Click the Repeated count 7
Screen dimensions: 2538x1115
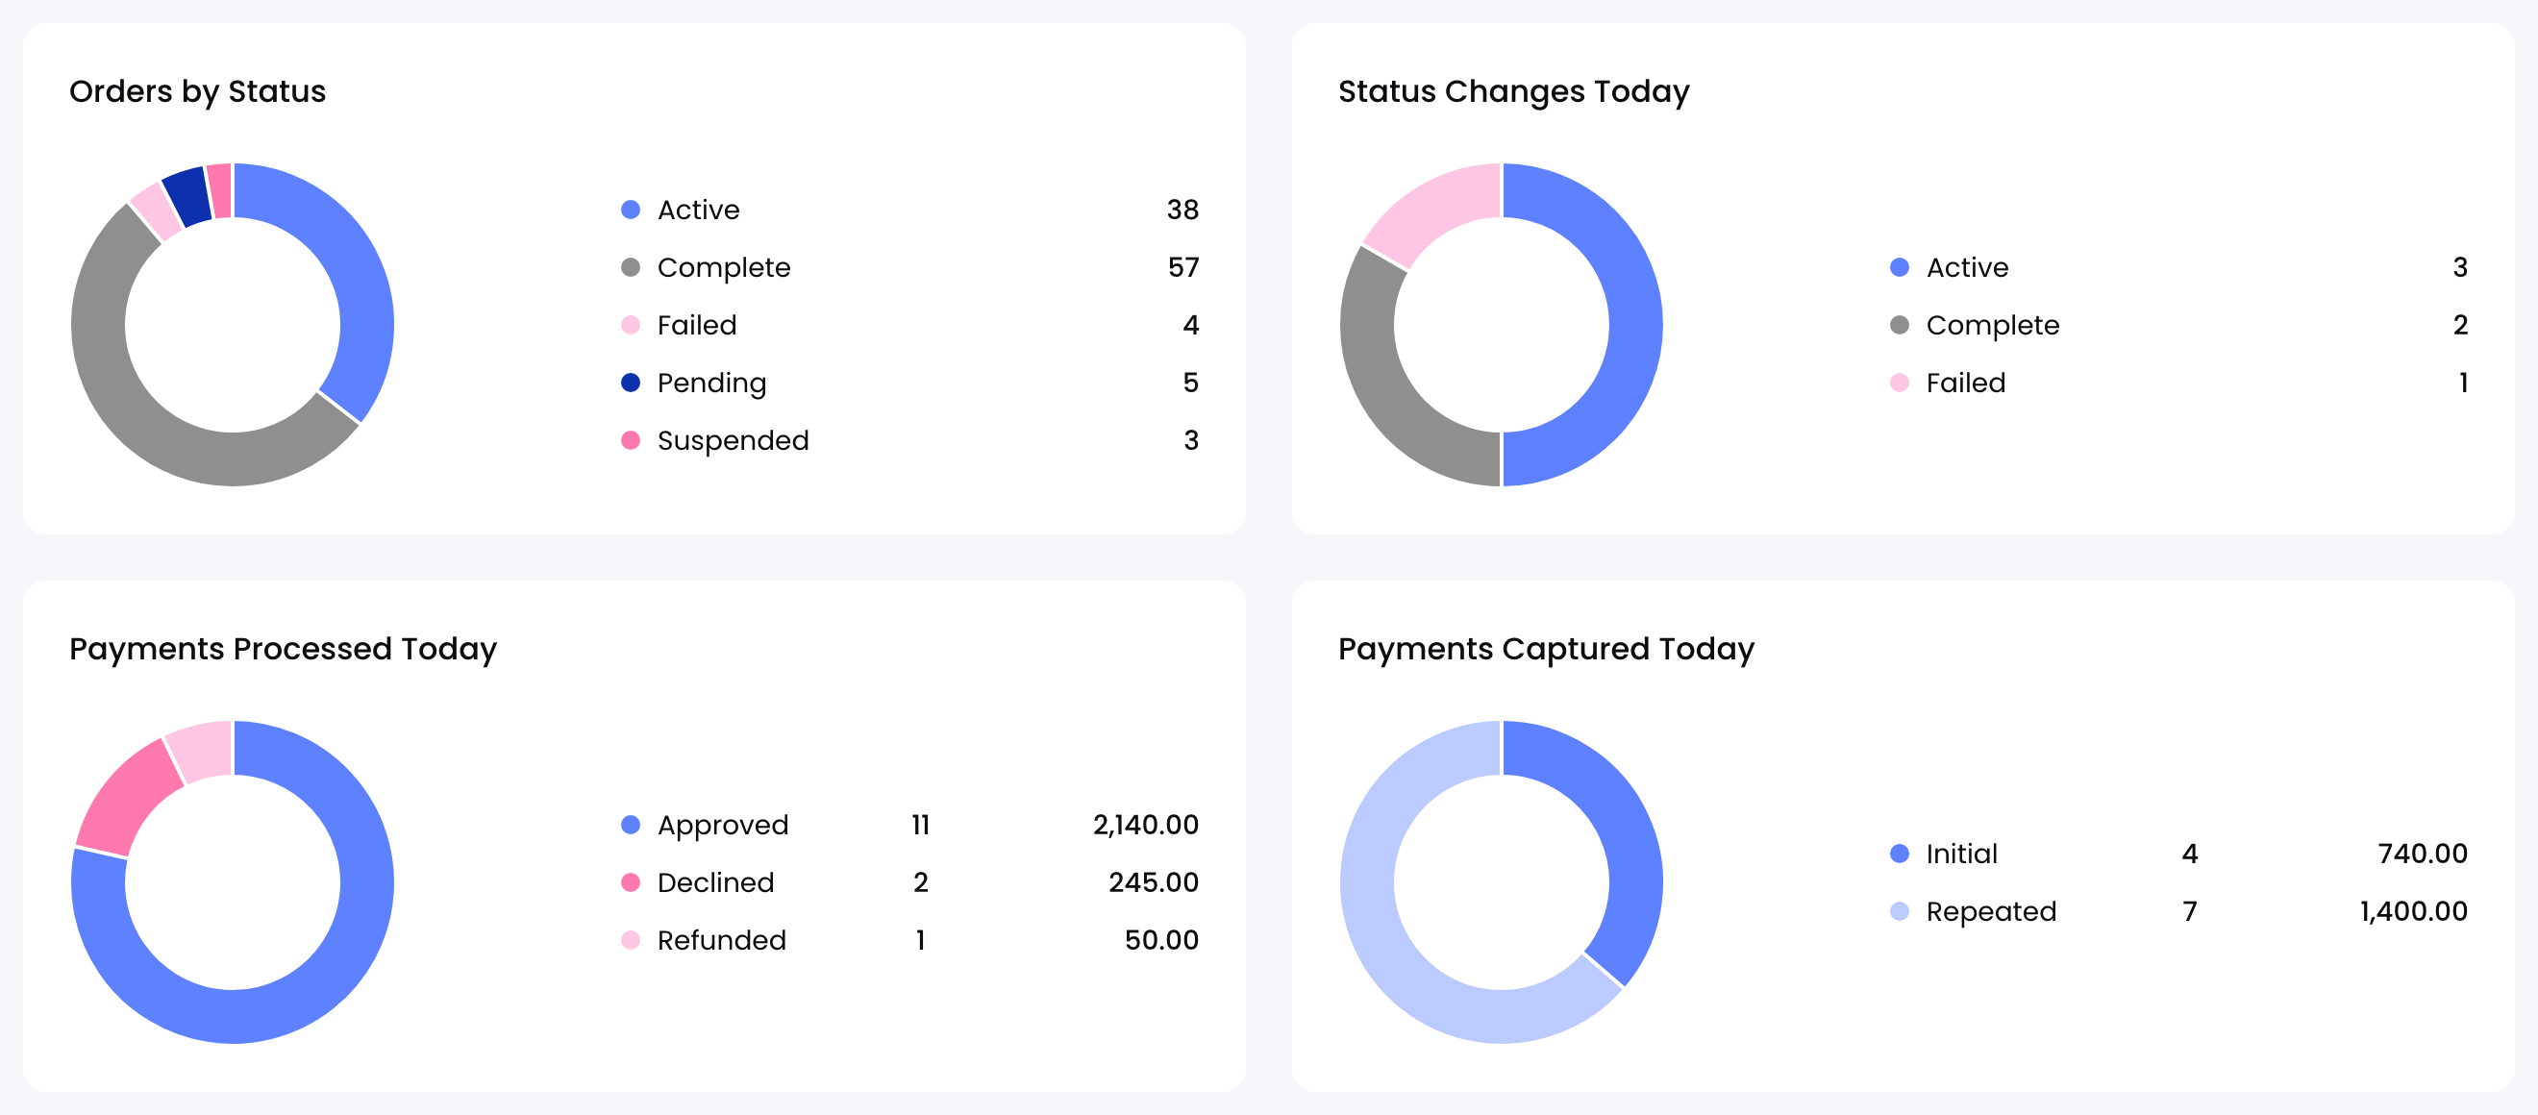(x=2190, y=912)
